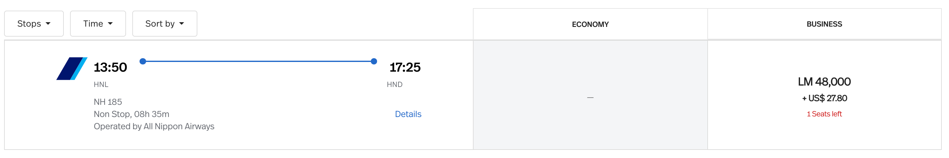Screen dimensions: 949x158
Task: Click the HND destination airport code
Action: click(x=395, y=85)
